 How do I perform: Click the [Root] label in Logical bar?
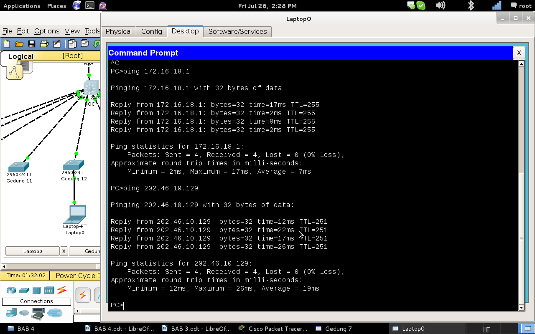point(73,56)
